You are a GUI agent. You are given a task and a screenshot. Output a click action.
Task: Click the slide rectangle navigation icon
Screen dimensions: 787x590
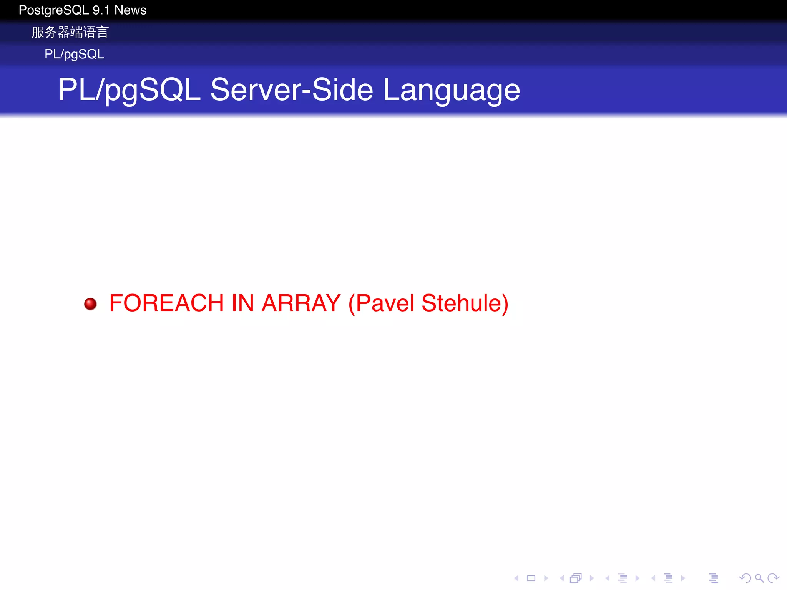[x=531, y=578]
